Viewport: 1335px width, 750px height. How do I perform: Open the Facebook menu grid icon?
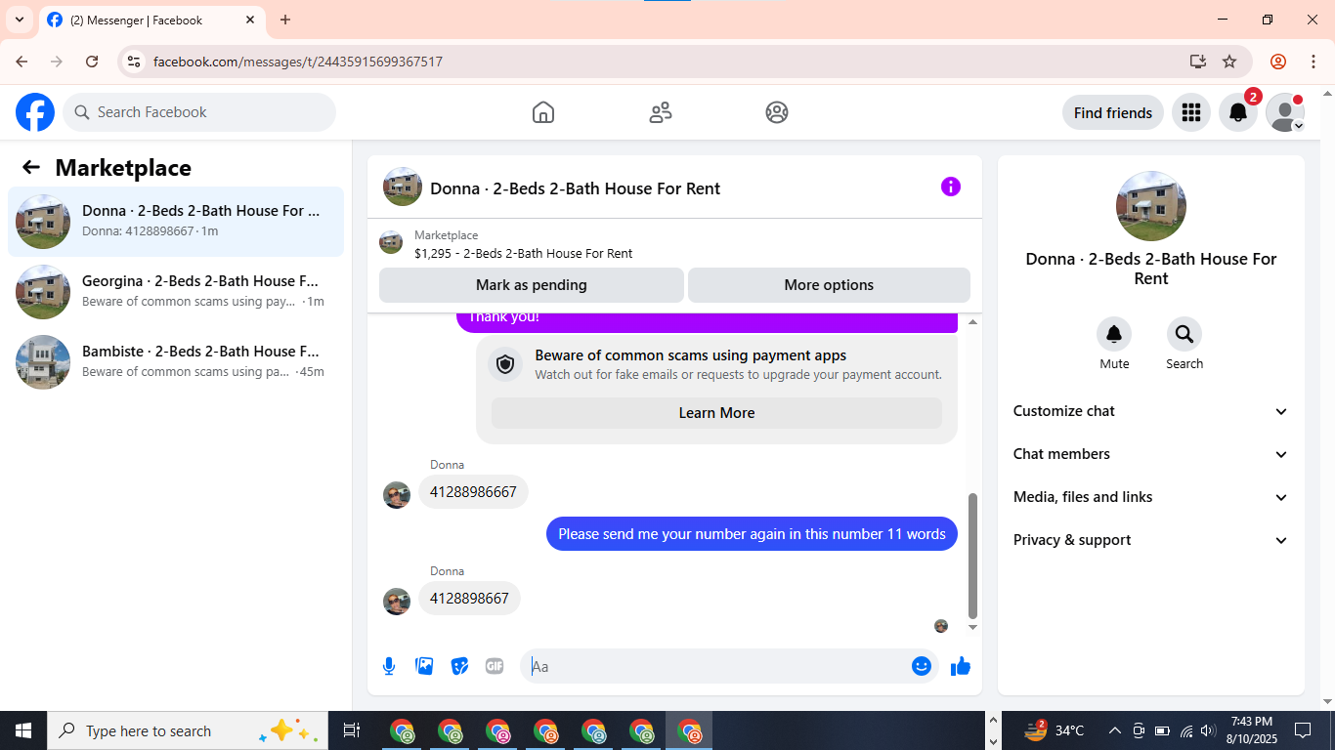[1190, 112]
